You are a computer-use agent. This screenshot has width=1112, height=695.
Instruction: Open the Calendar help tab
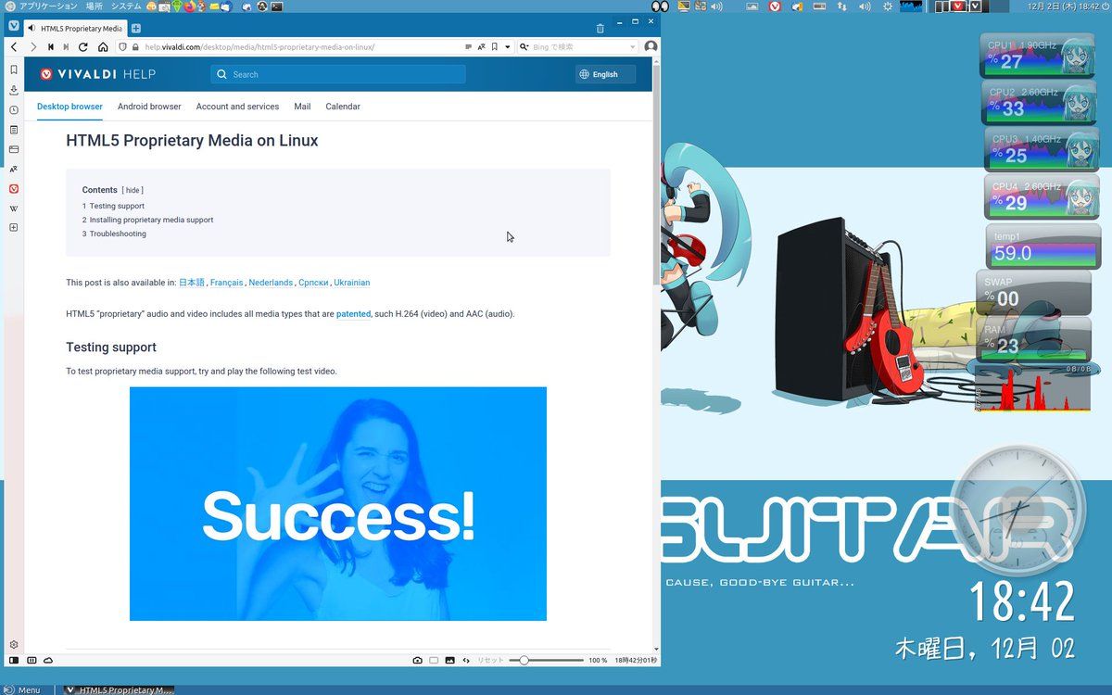343,107
